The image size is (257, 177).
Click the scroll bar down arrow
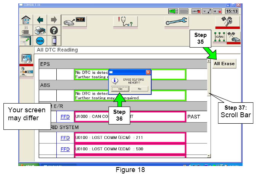(x=208, y=156)
